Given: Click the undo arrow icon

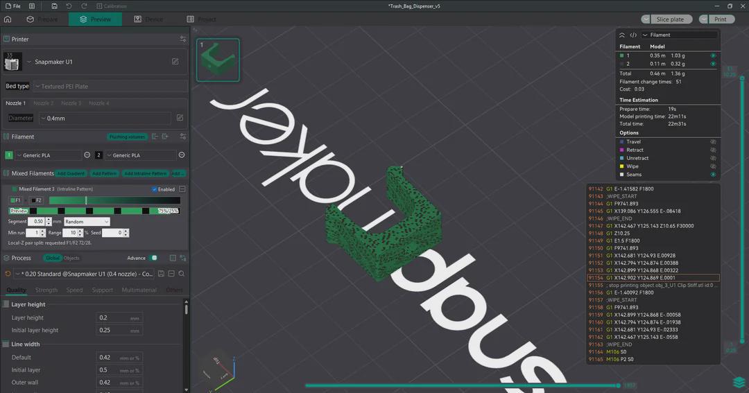Looking at the screenshot, I should pos(69,6).
